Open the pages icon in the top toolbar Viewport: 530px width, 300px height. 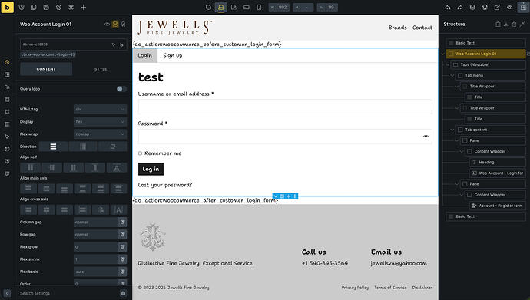pyautogui.click(x=34, y=7)
